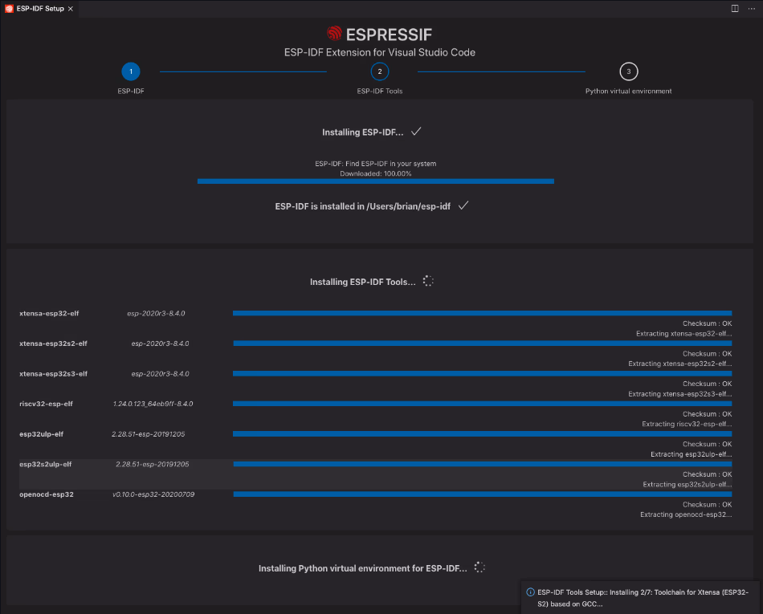Select step 3 Python virtual environment circle

click(x=629, y=71)
